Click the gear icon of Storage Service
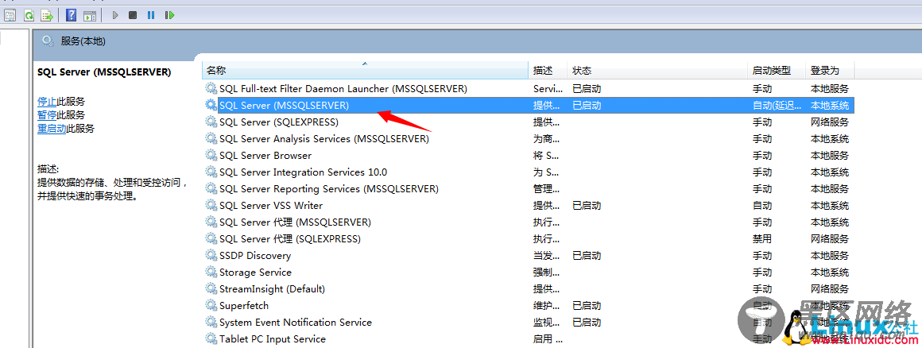Image resolution: width=922 pixels, height=348 pixels. click(x=211, y=273)
